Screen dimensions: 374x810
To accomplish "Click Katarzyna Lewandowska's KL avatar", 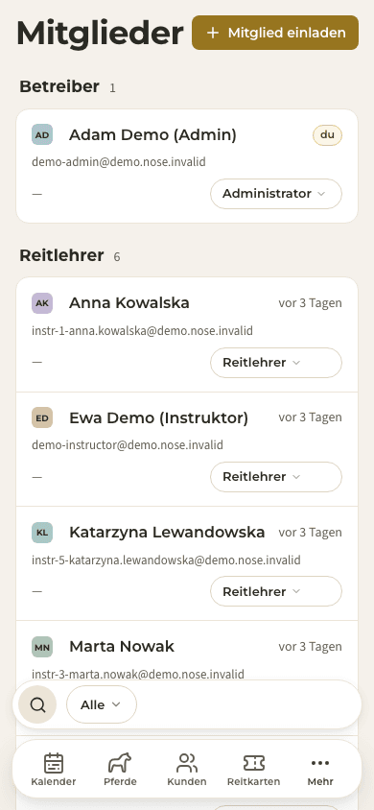I will (x=42, y=532).
